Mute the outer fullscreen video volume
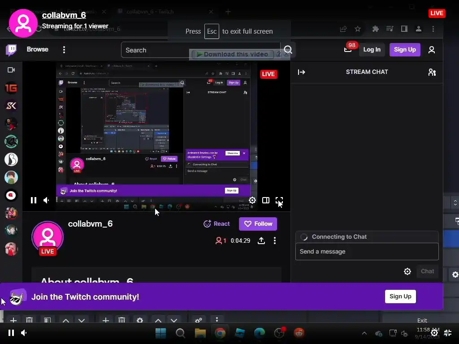The height and width of the screenshot is (344, 459). 24,333
